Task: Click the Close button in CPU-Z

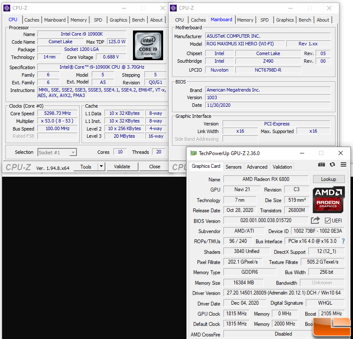Action: click(x=155, y=167)
